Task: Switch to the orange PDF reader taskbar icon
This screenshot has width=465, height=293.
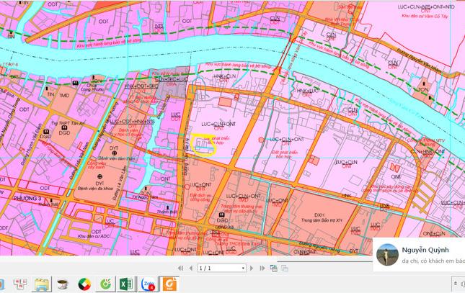Action: [x=170, y=284]
